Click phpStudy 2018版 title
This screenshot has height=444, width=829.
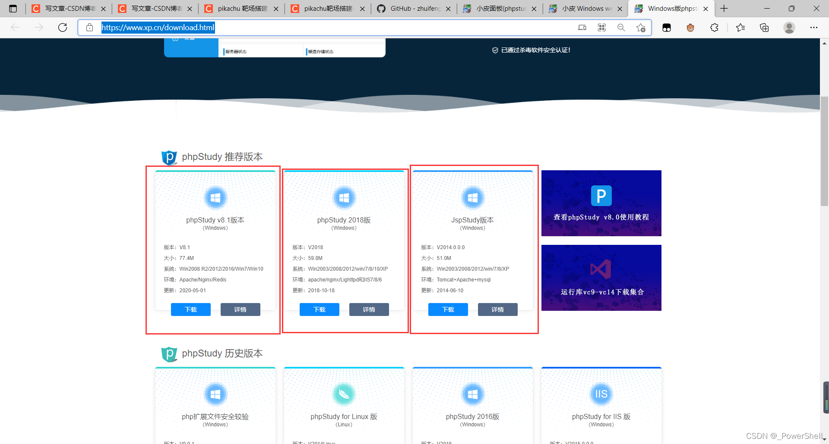click(x=344, y=220)
